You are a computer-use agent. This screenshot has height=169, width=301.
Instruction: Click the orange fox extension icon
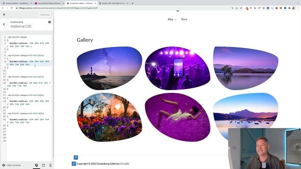coord(281,8)
